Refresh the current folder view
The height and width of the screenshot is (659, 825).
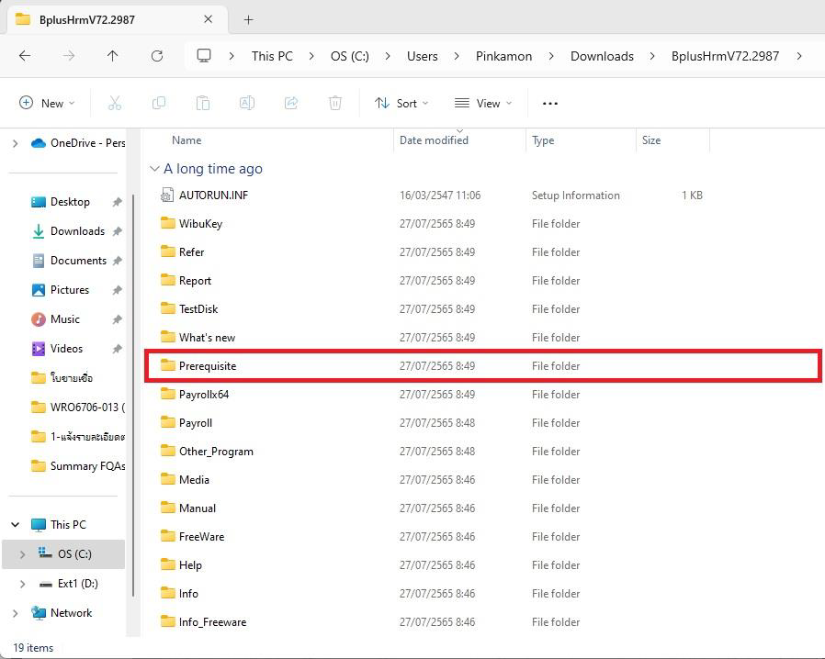[157, 56]
